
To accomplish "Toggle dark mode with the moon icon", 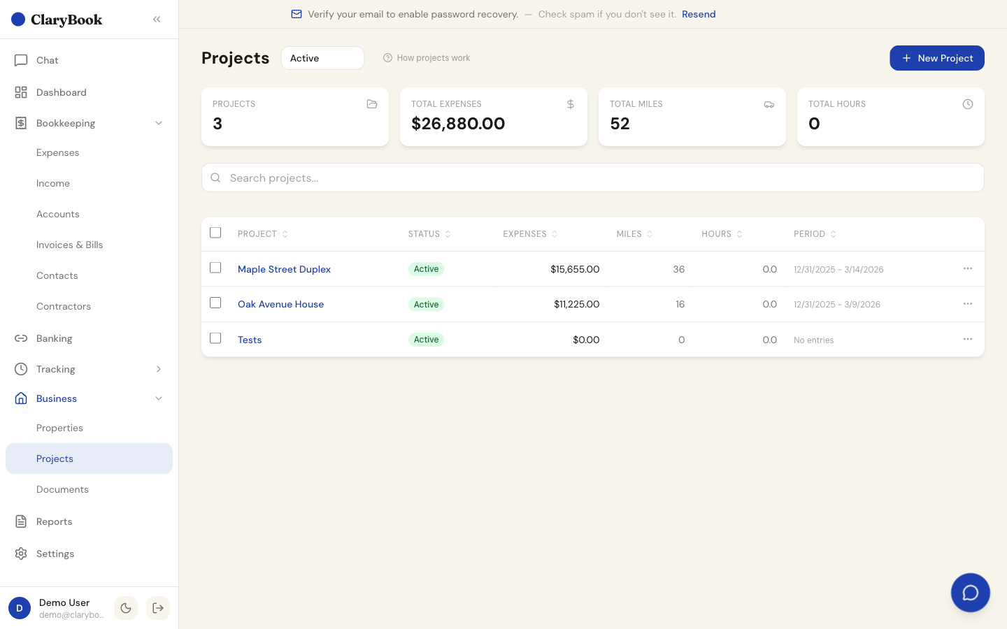I will click(x=126, y=608).
